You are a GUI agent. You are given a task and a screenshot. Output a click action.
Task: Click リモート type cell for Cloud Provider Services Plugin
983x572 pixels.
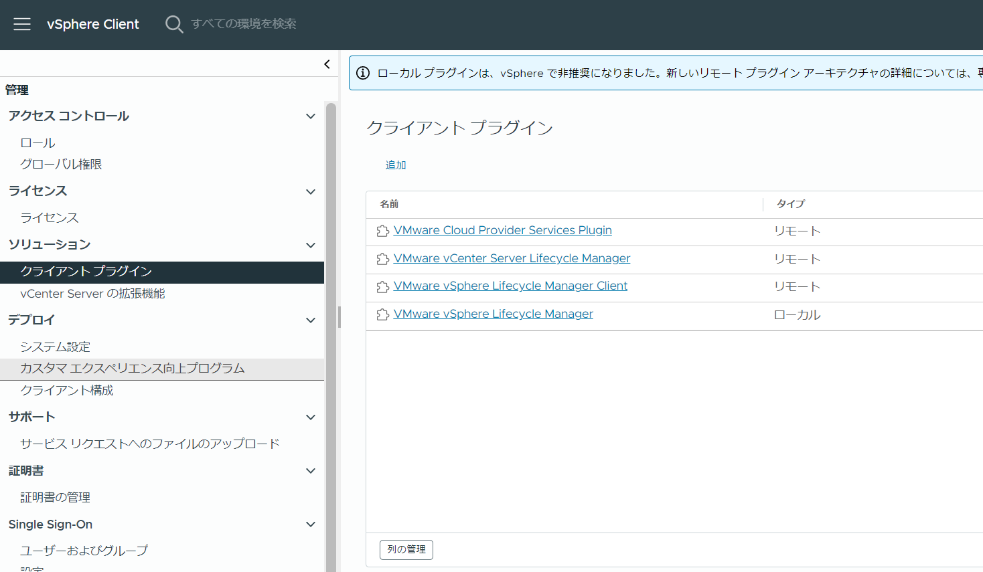[x=797, y=231]
